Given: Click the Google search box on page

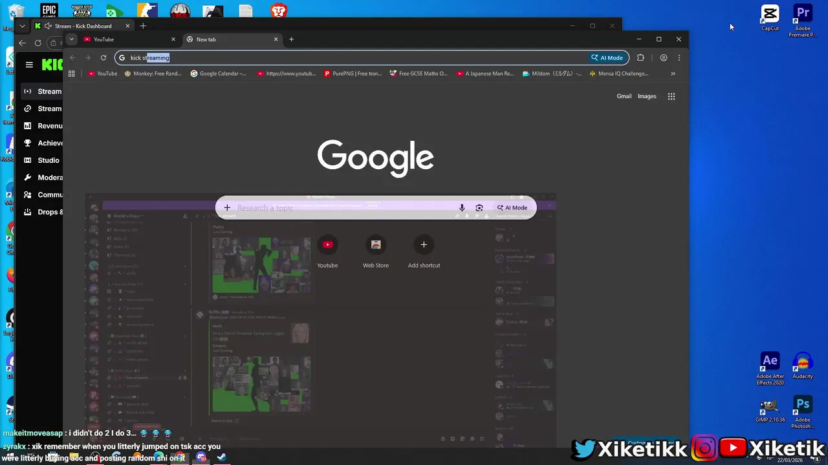Looking at the screenshot, I should (x=375, y=208).
